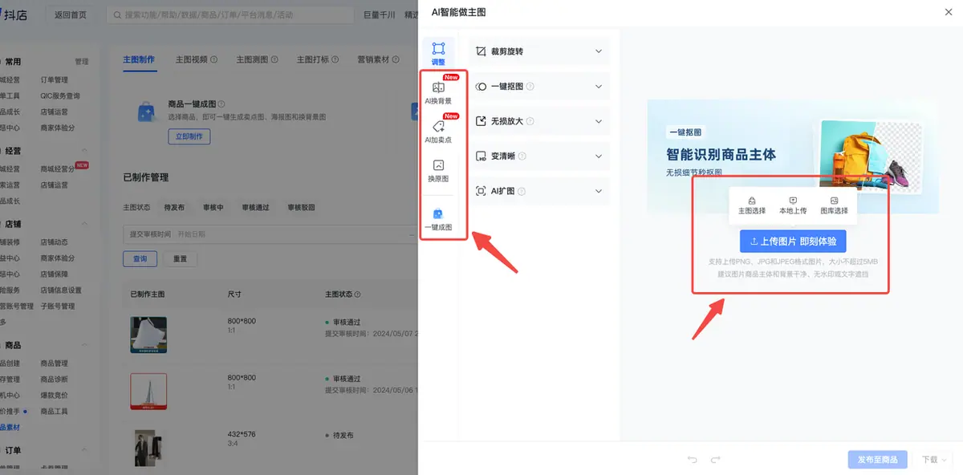Click help icon beside 主图打标 tab
Image resolution: width=963 pixels, height=475 pixels.
point(335,59)
